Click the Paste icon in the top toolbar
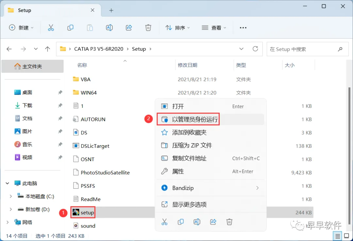353x241 pixels. coord(90,28)
